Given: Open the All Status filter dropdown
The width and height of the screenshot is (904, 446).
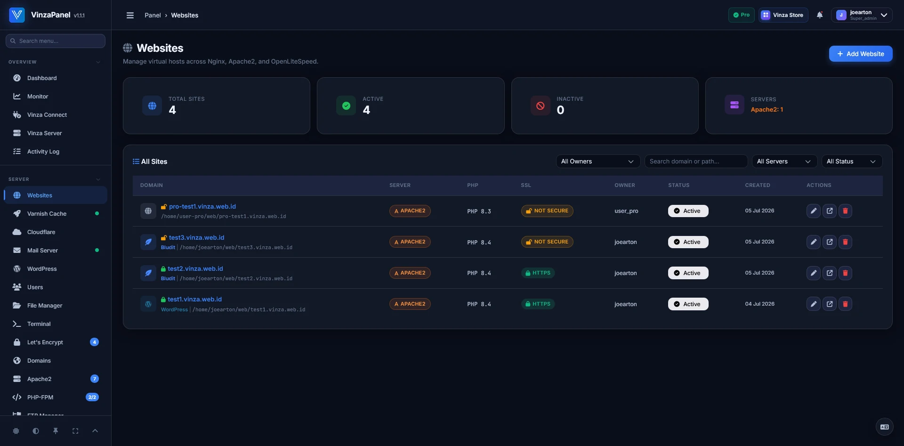Looking at the screenshot, I should 852,162.
